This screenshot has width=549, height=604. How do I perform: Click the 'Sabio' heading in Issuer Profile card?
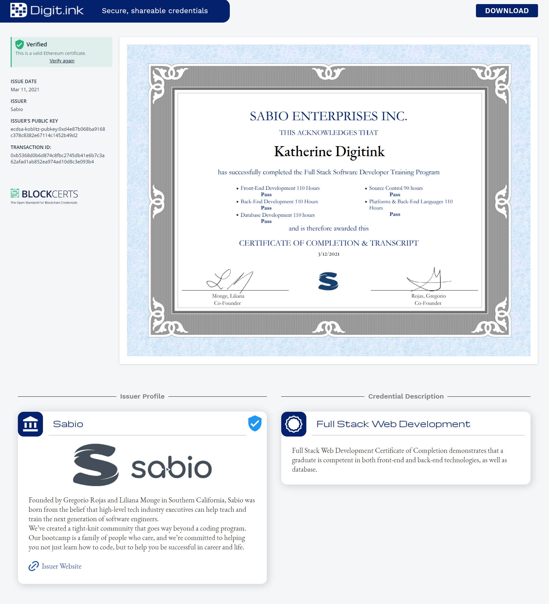(x=68, y=424)
